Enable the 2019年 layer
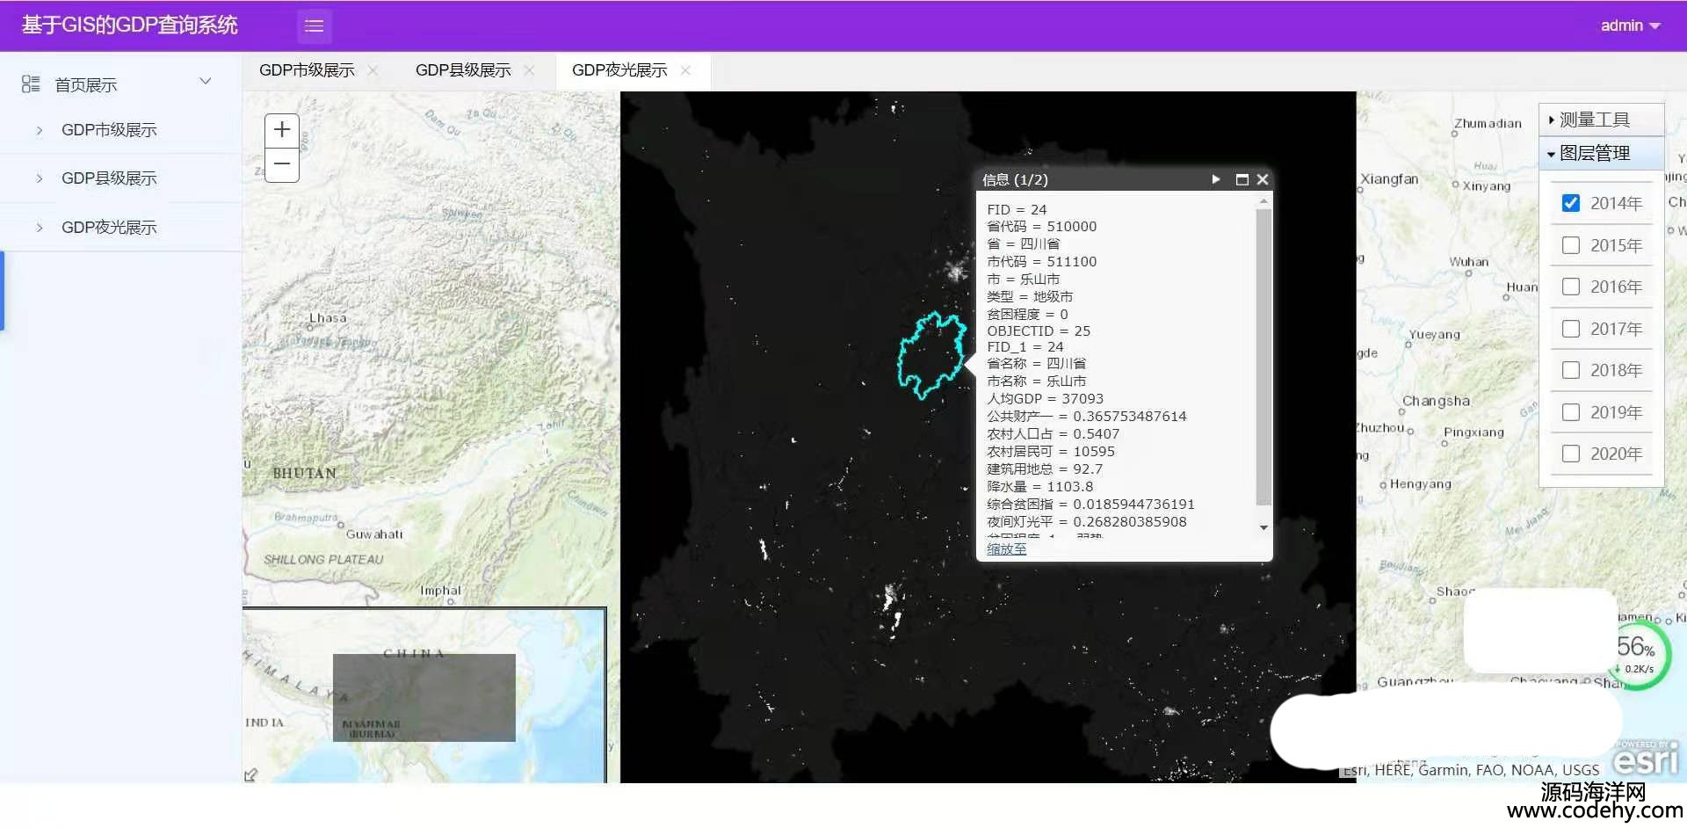Screen dimensions: 1687x828 [1571, 412]
